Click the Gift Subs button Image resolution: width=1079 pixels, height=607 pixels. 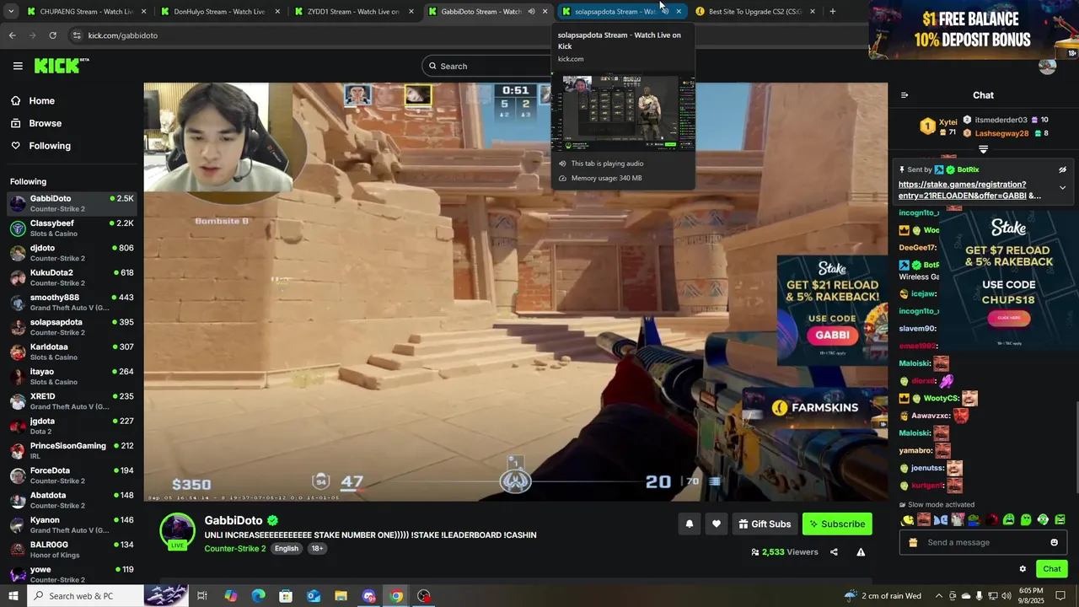click(765, 524)
